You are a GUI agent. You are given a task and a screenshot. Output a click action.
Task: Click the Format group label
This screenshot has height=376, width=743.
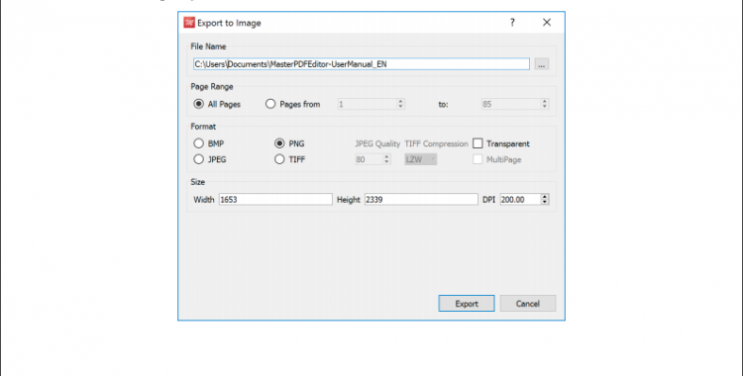point(203,127)
